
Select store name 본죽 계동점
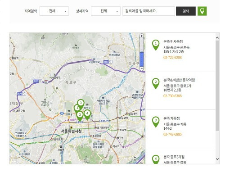tap(171, 118)
